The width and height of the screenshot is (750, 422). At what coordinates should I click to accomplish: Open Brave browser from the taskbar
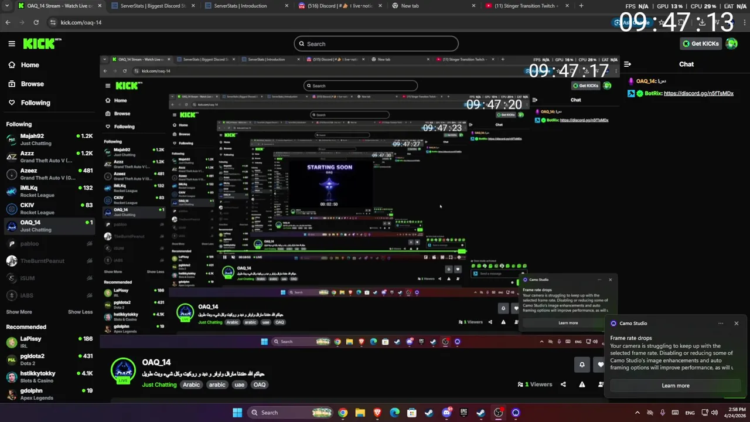click(x=377, y=413)
